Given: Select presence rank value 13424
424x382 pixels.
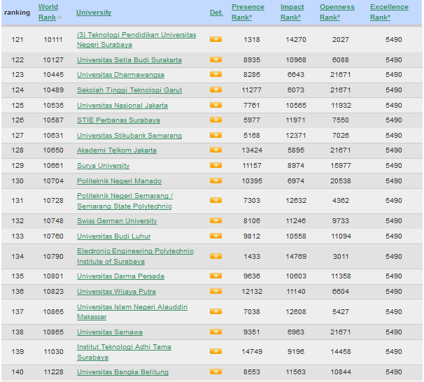Looking at the screenshot, I should 252,150.
